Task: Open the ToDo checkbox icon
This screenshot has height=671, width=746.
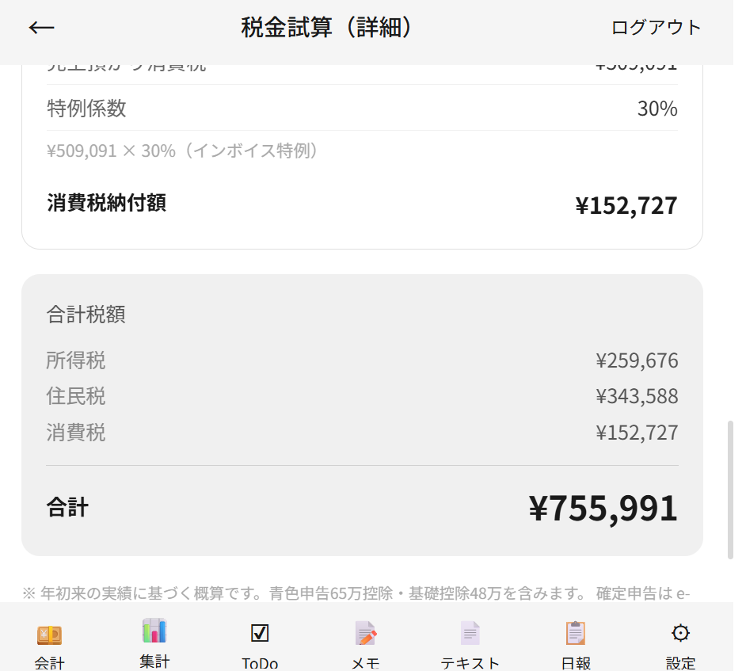Action: coord(260,633)
